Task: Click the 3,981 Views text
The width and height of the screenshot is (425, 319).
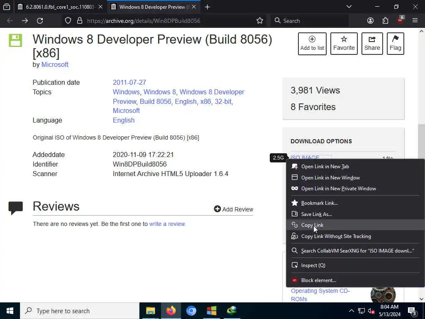Action: (315, 90)
